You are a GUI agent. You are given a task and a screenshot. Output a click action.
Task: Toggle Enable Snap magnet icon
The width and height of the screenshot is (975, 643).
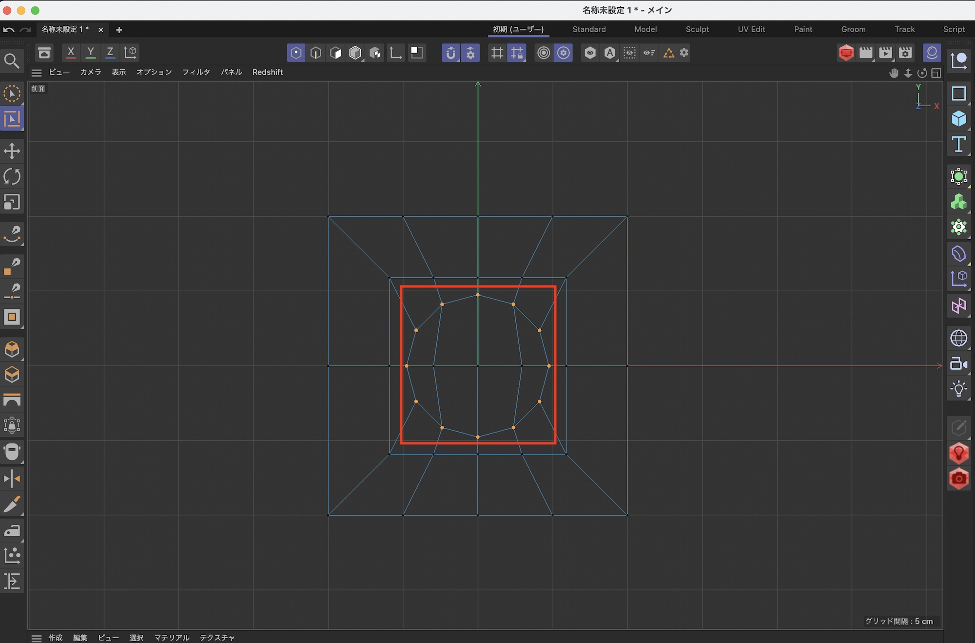(450, 53)
